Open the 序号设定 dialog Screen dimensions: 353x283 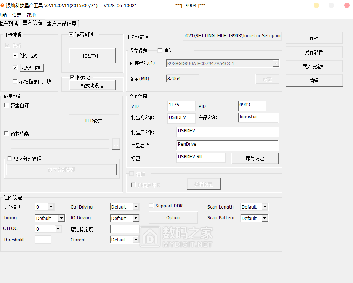point(255,158)
